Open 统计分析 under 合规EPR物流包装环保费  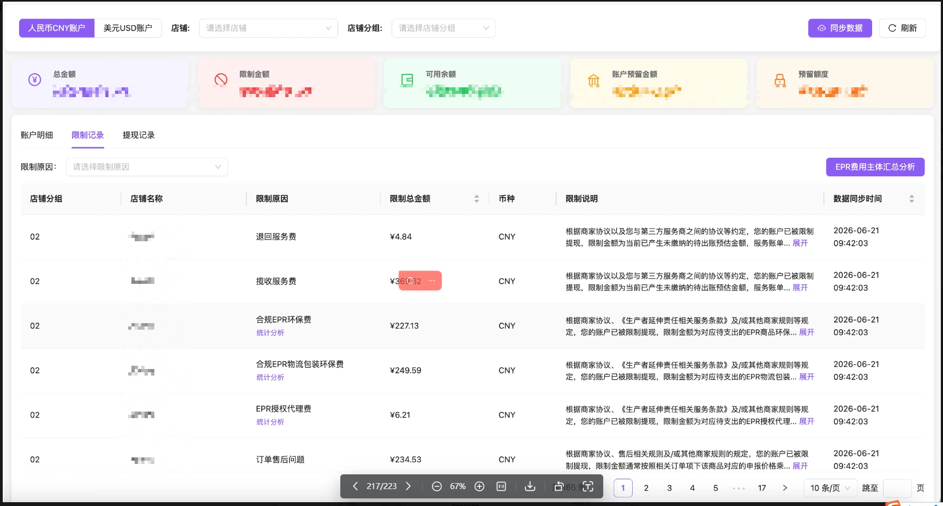(x=270, y=378)
